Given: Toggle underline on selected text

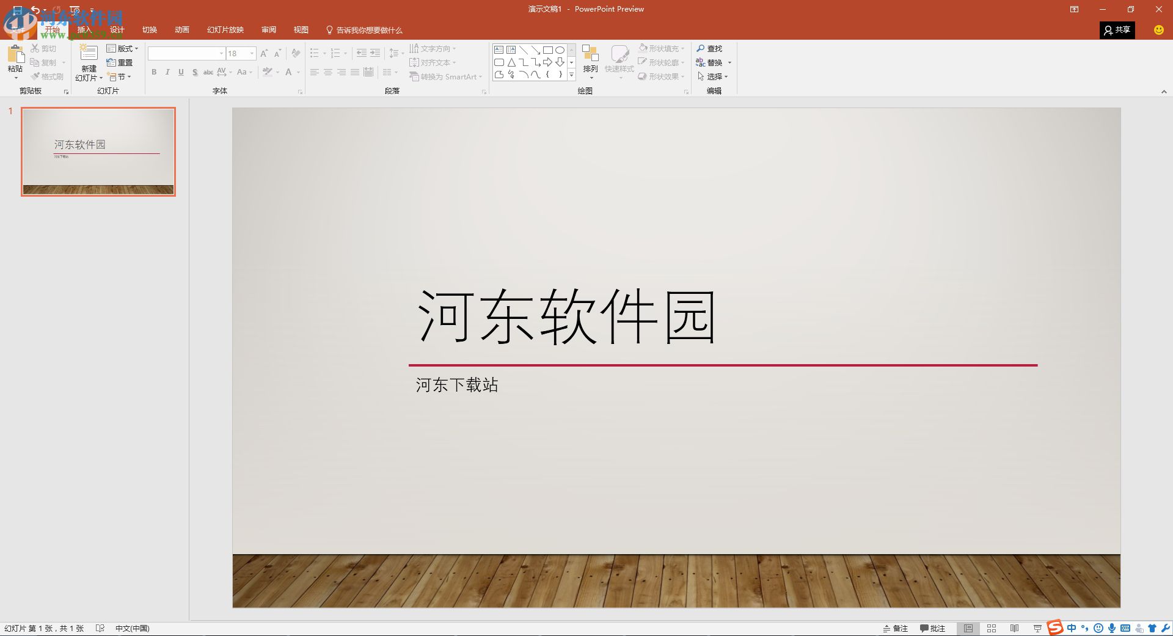Looking at the screenshot, I should [181, 72].
